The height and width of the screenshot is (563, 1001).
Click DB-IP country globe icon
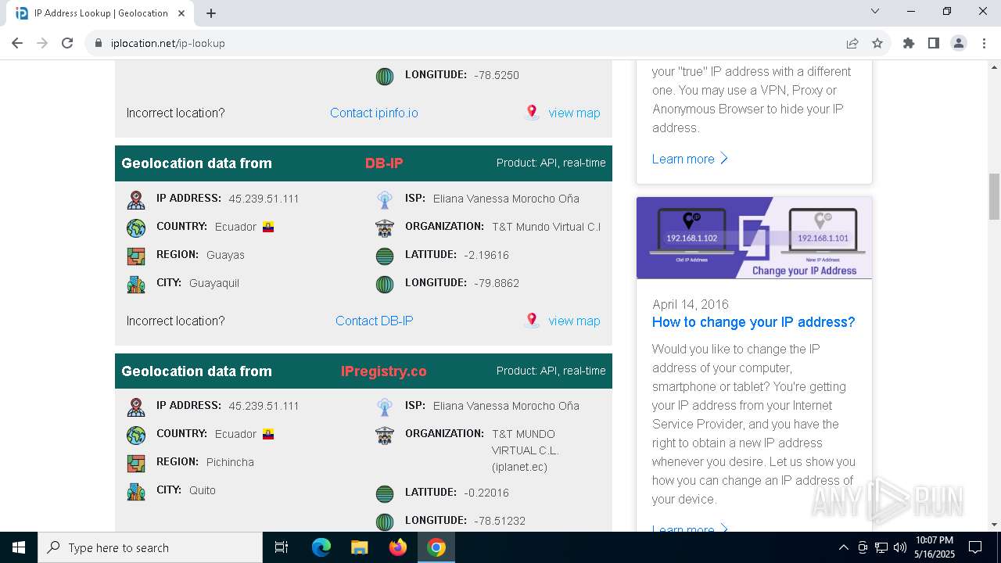click(136, 228)
